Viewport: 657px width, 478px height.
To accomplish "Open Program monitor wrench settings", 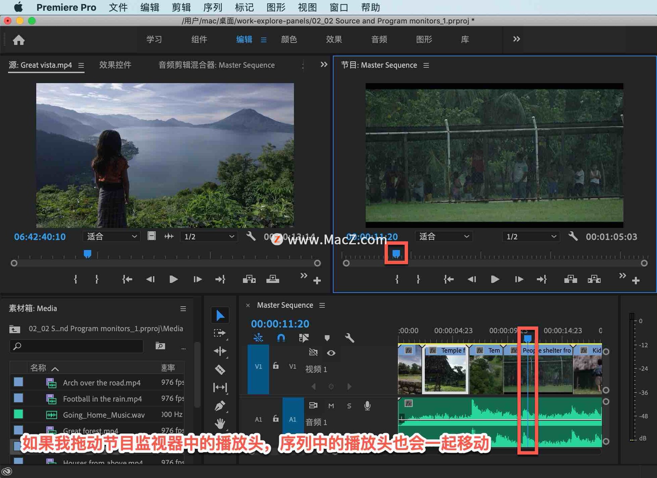I will (573, 236).
